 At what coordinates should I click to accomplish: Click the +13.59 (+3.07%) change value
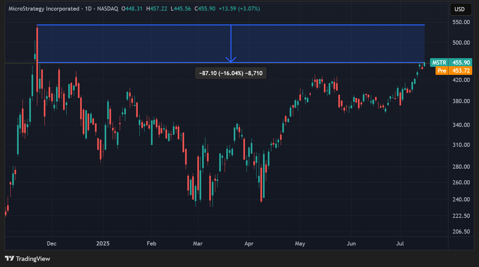[239, 9]
